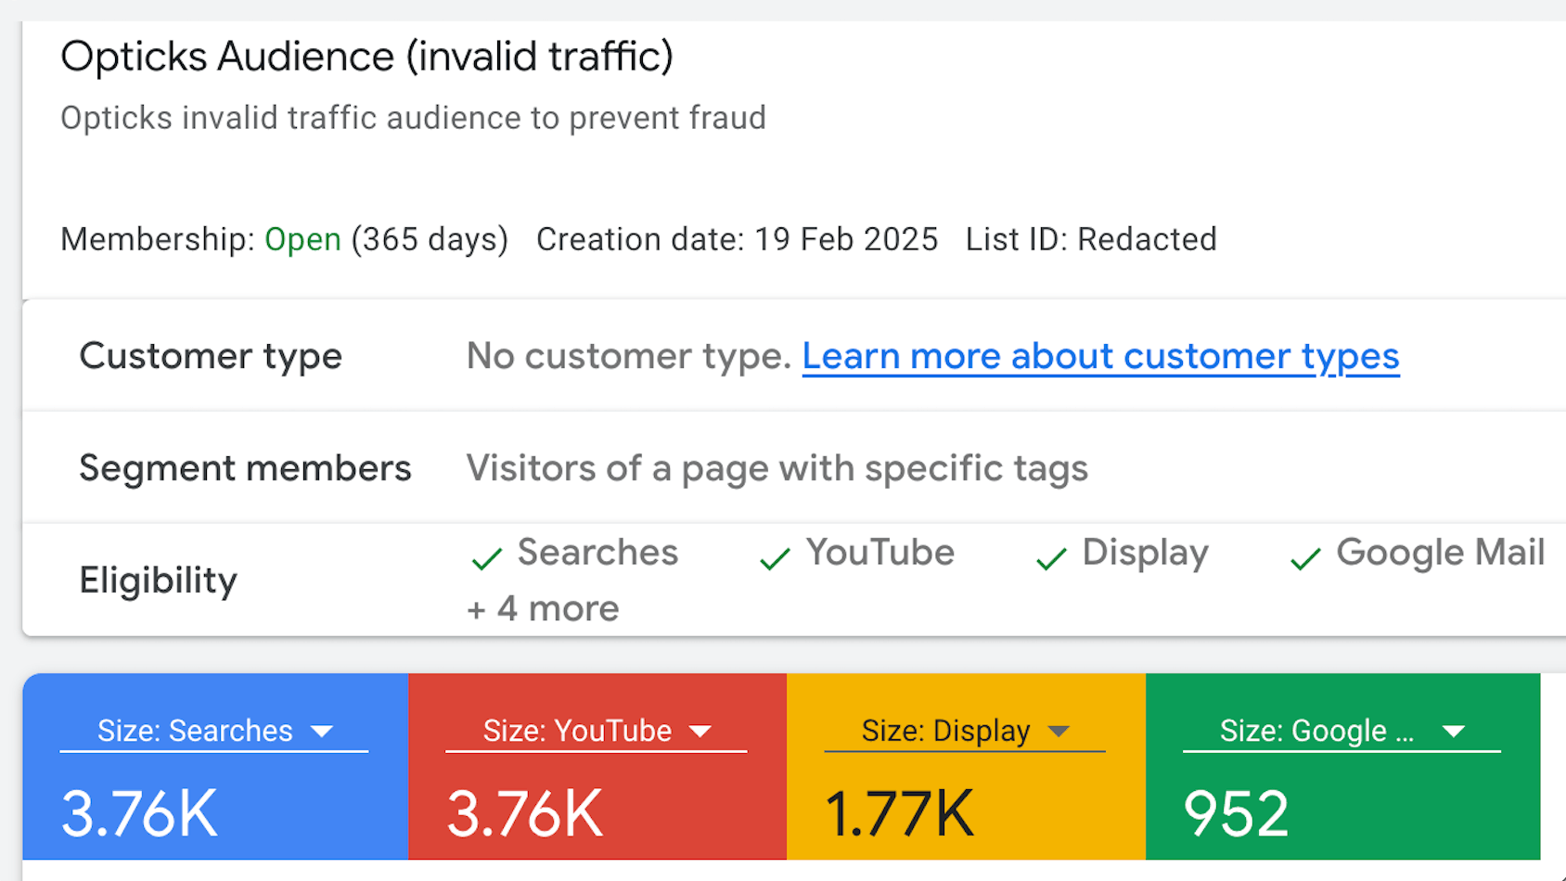Image resolution: width=1566 pixels, height=881 pixels.
Task: Select the red tile's 3.76K value
Action: coord(525,813)
